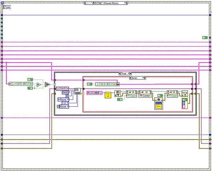Toggle the True constant at right edge

[205, 37]
